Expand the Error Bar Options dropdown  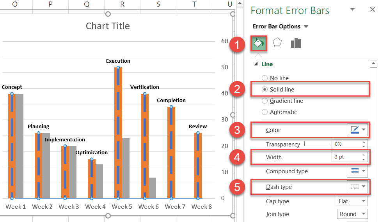[306, 26]
